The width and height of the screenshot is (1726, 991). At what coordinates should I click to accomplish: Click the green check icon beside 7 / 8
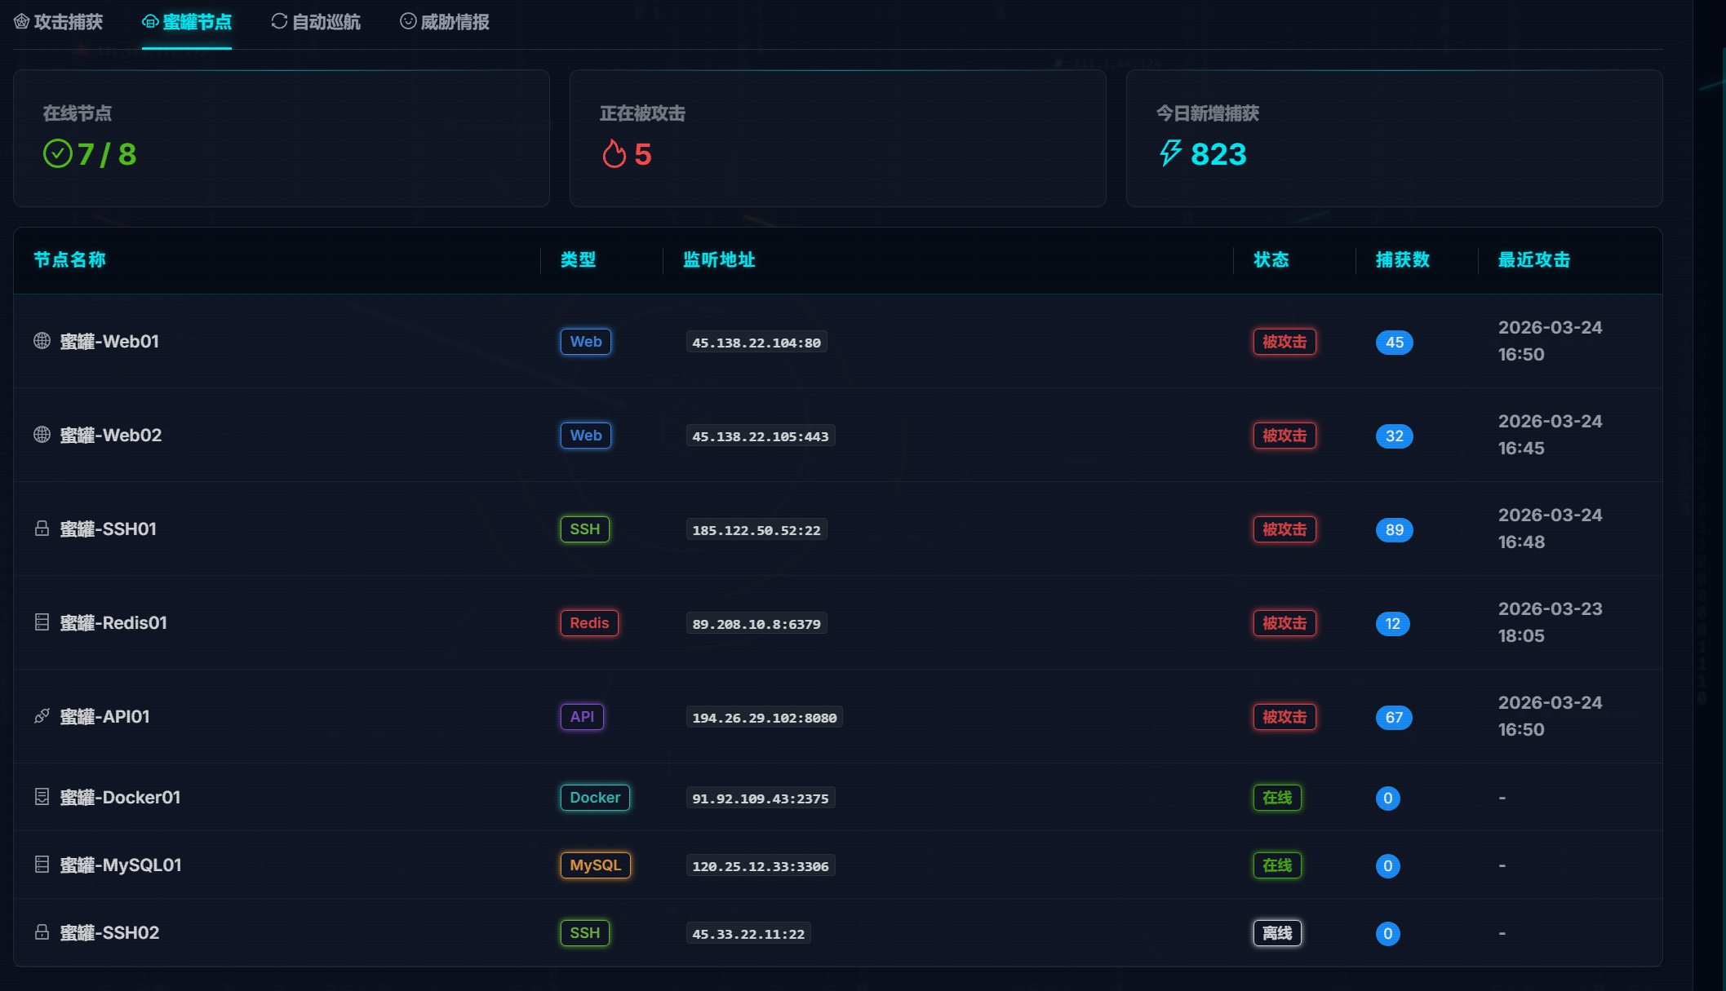(58, 153)
